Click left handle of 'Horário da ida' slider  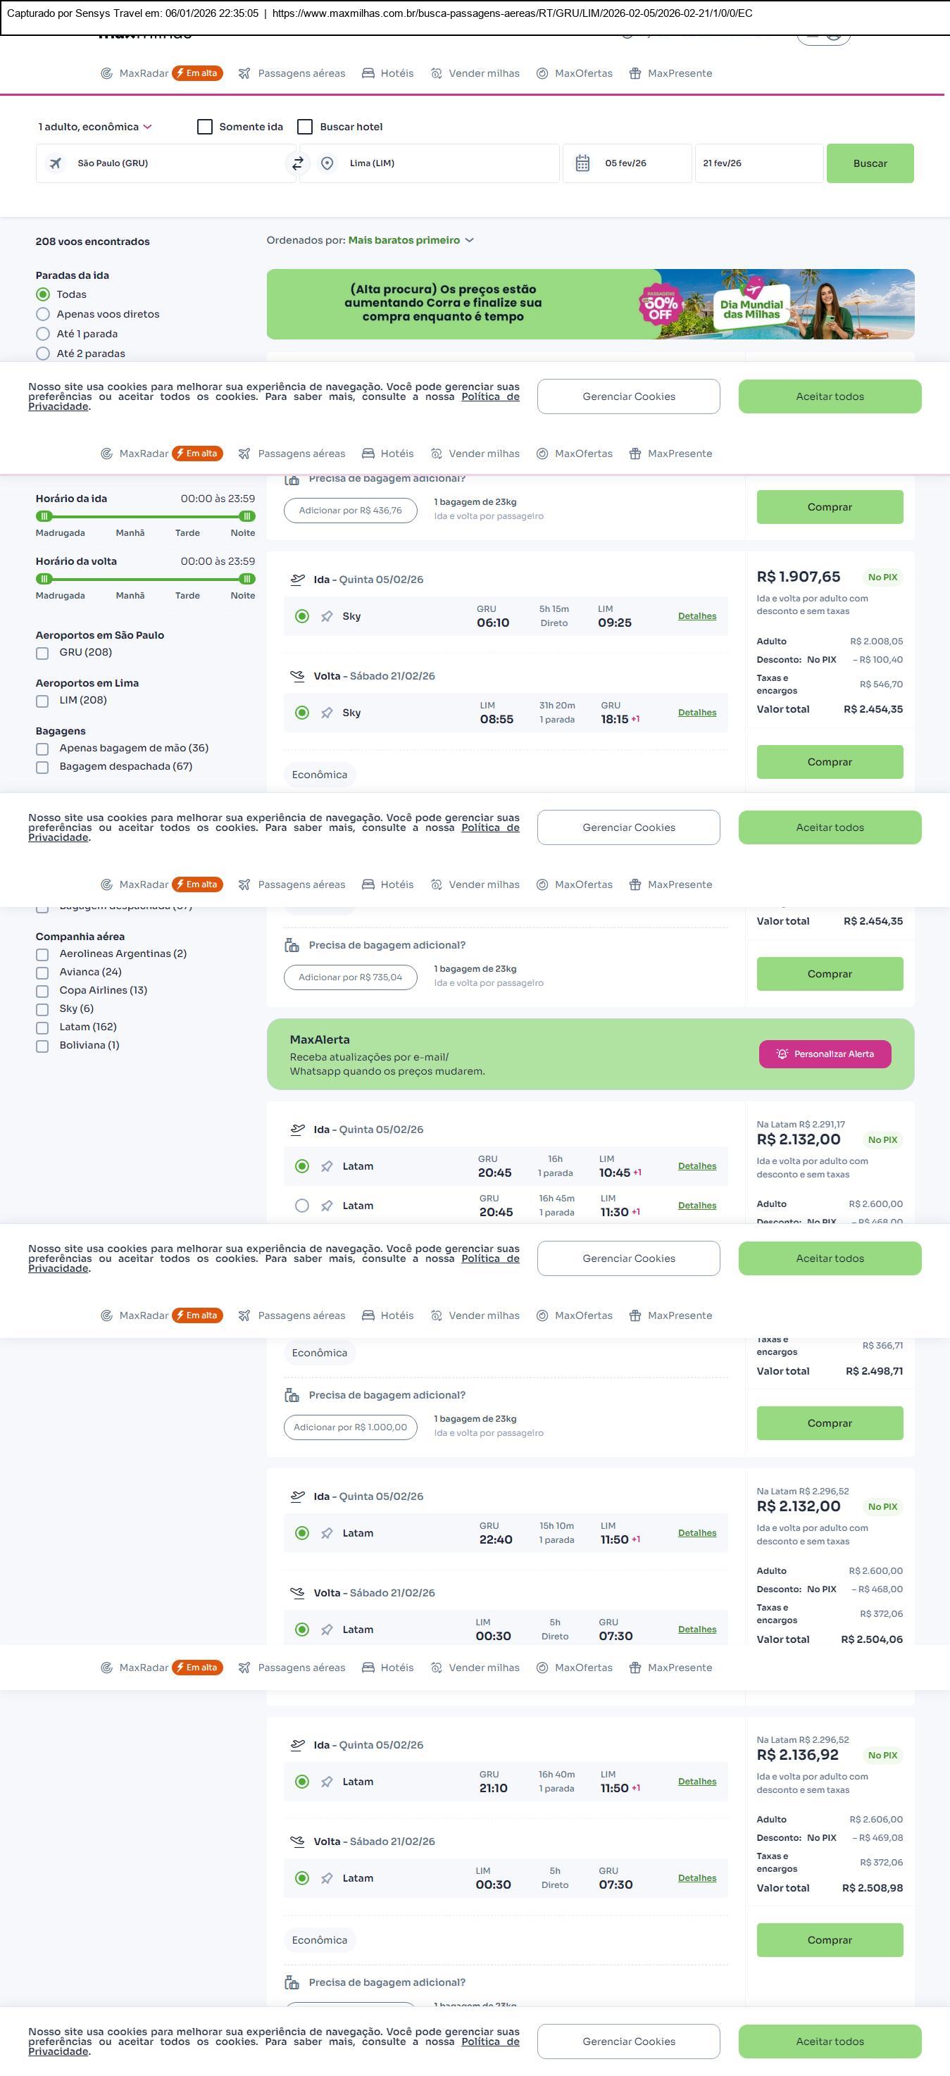(x=44, y=515)
